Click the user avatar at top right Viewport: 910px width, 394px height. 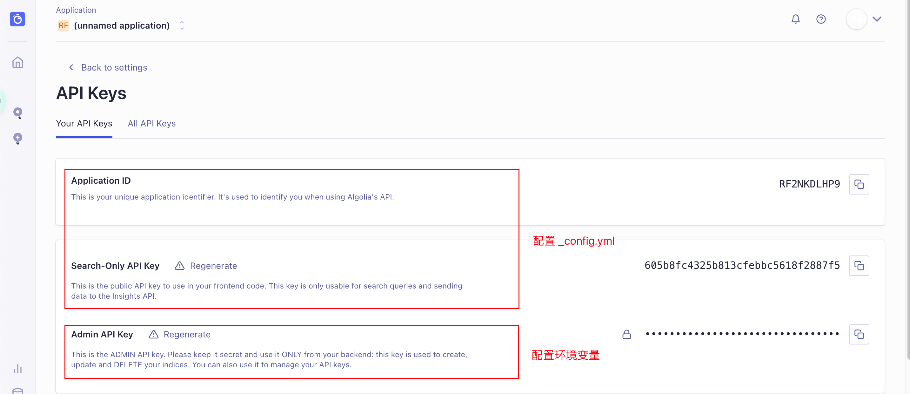coord(856,19)
